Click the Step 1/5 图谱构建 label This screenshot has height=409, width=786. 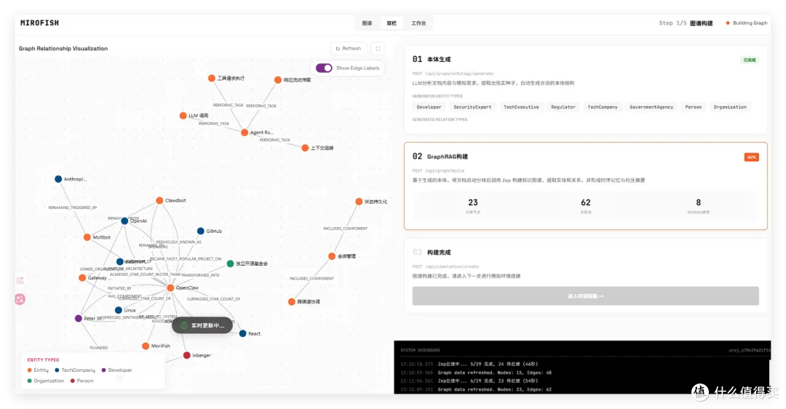[x=686, y=23]
